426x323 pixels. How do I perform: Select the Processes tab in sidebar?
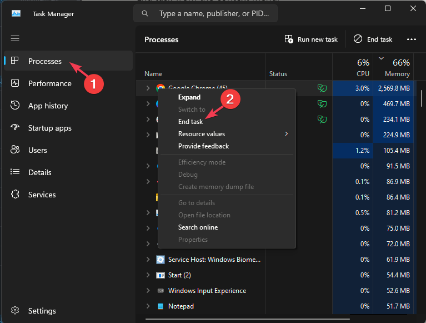45,61
